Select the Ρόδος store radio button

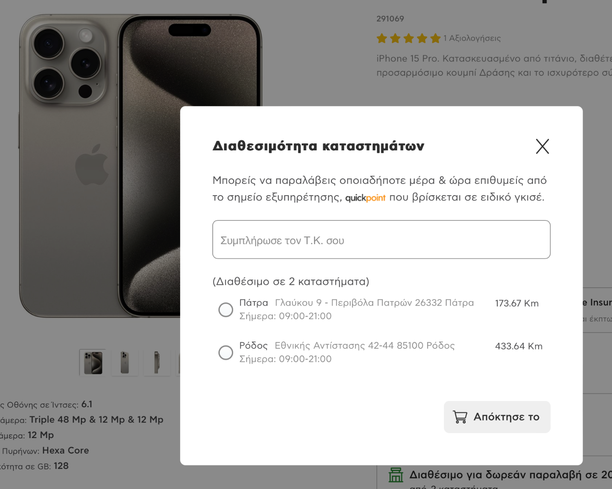click(226, 352)
